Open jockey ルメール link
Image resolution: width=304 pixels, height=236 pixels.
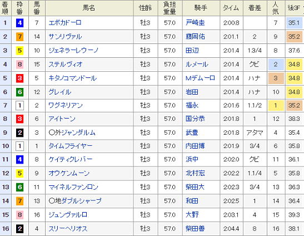tap(197, 65)
